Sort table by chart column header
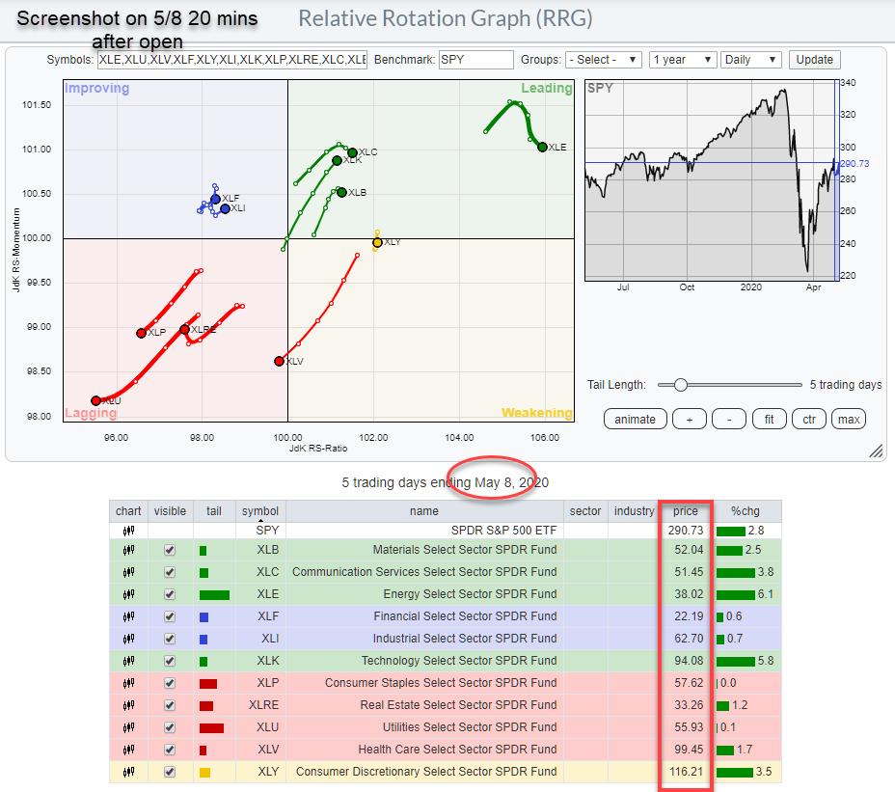The image size is (895, 792). coord(128,511)
